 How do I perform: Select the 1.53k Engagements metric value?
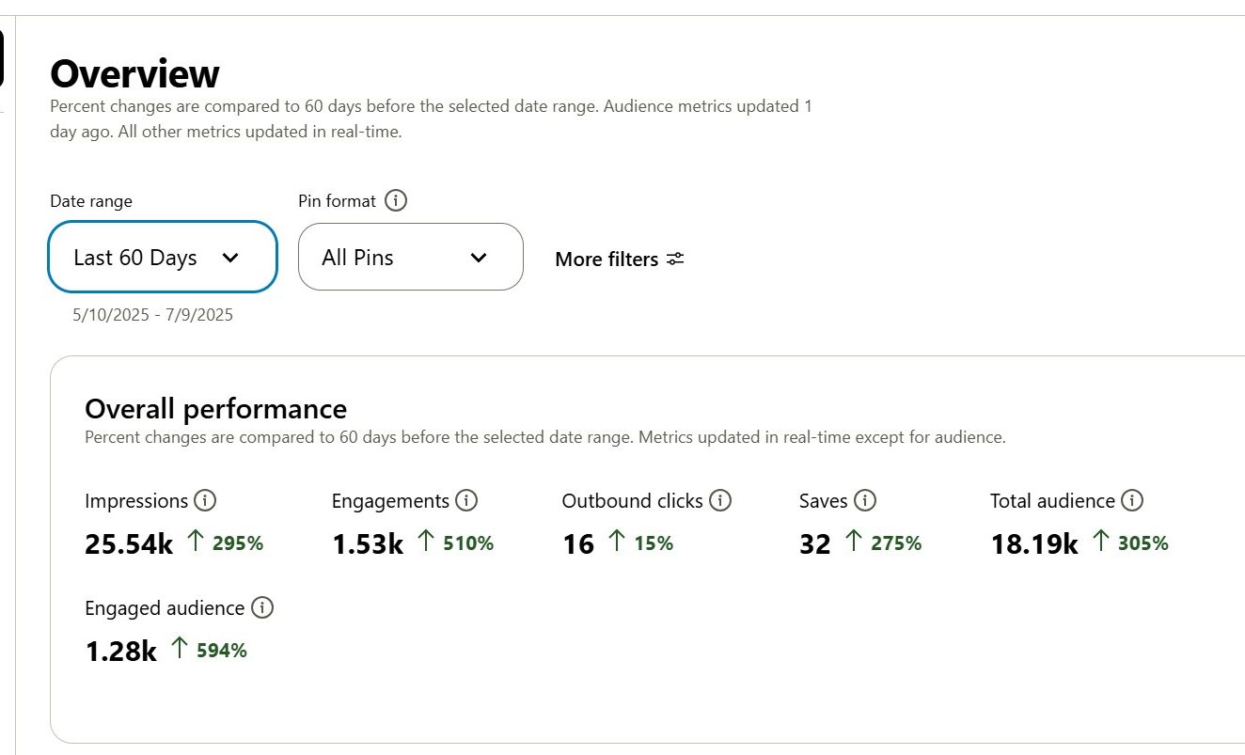[x=367, y=544]
